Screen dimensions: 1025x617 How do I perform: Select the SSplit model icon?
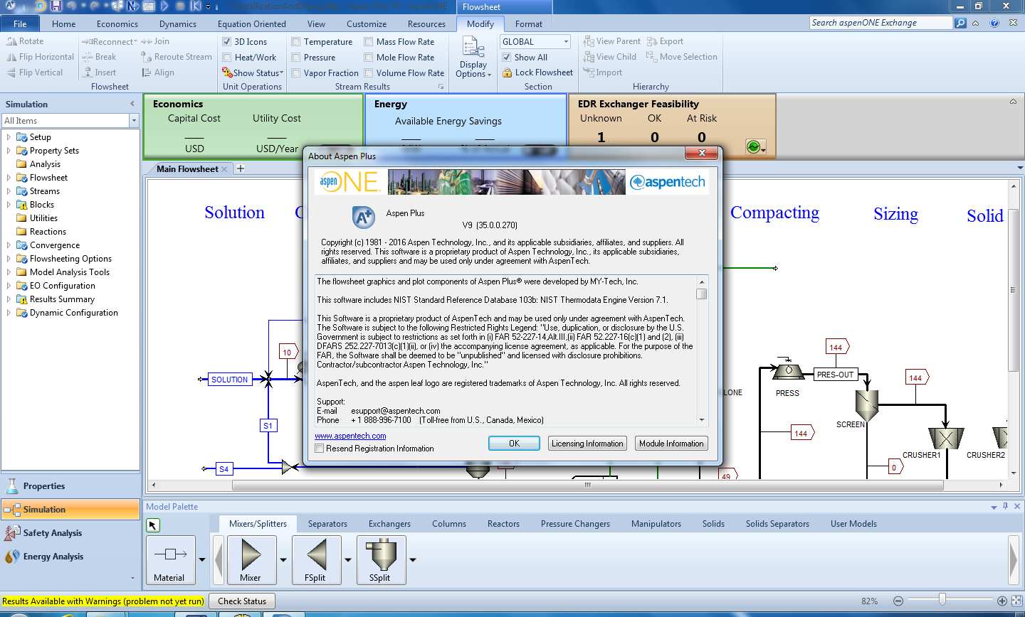(x=381, y=560)
